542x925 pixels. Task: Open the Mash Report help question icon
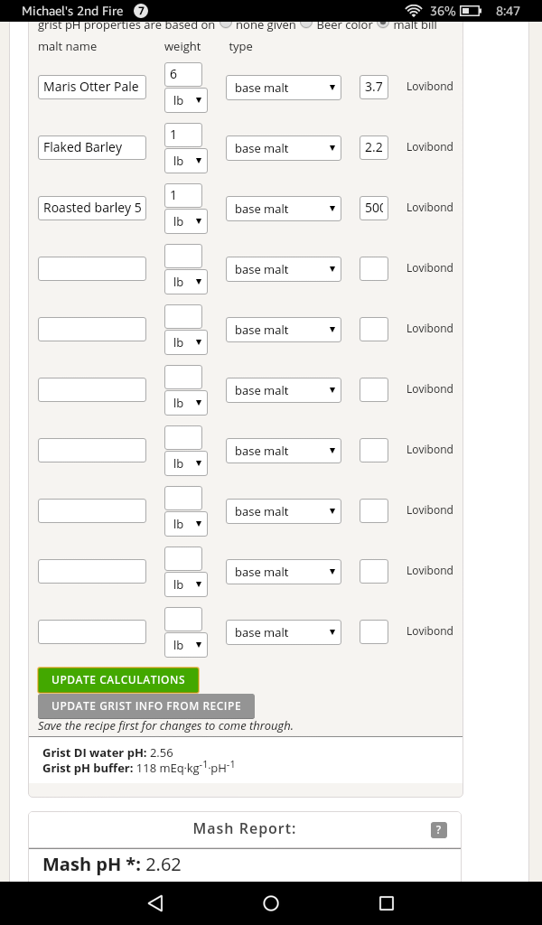[x=439, y=830]
